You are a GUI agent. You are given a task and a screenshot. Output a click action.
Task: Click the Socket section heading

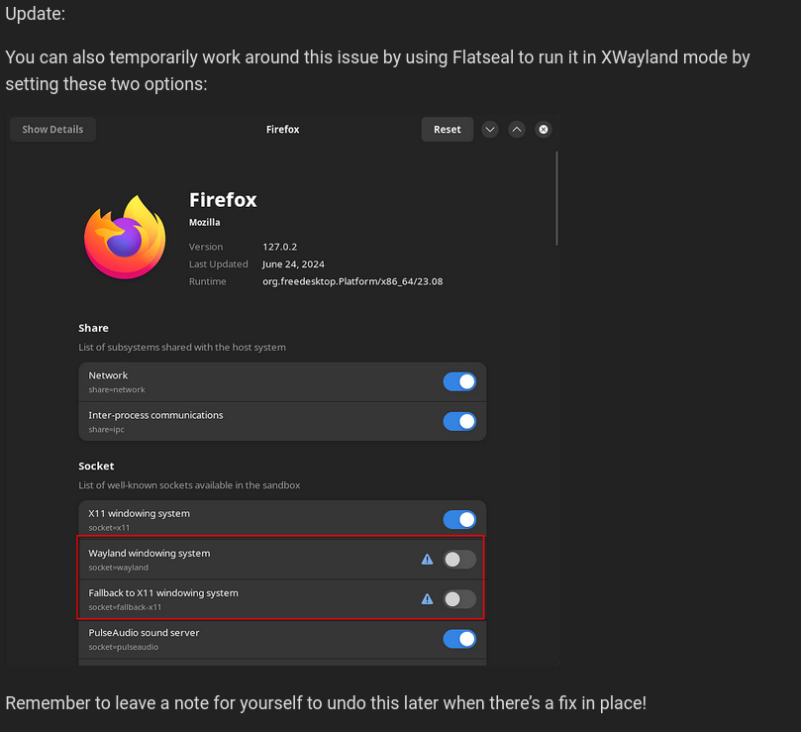(x=96, y=466)
